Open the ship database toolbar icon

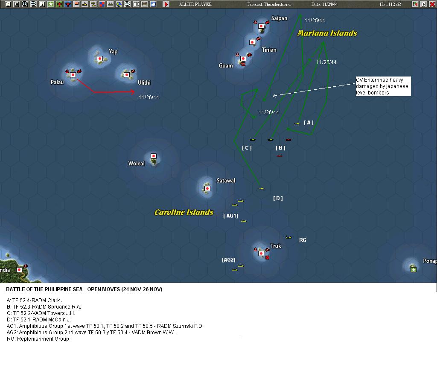pyautogui.click(x=34, y=4)
